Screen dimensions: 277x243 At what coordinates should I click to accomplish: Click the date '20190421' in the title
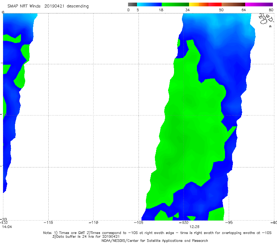(54, 6)
